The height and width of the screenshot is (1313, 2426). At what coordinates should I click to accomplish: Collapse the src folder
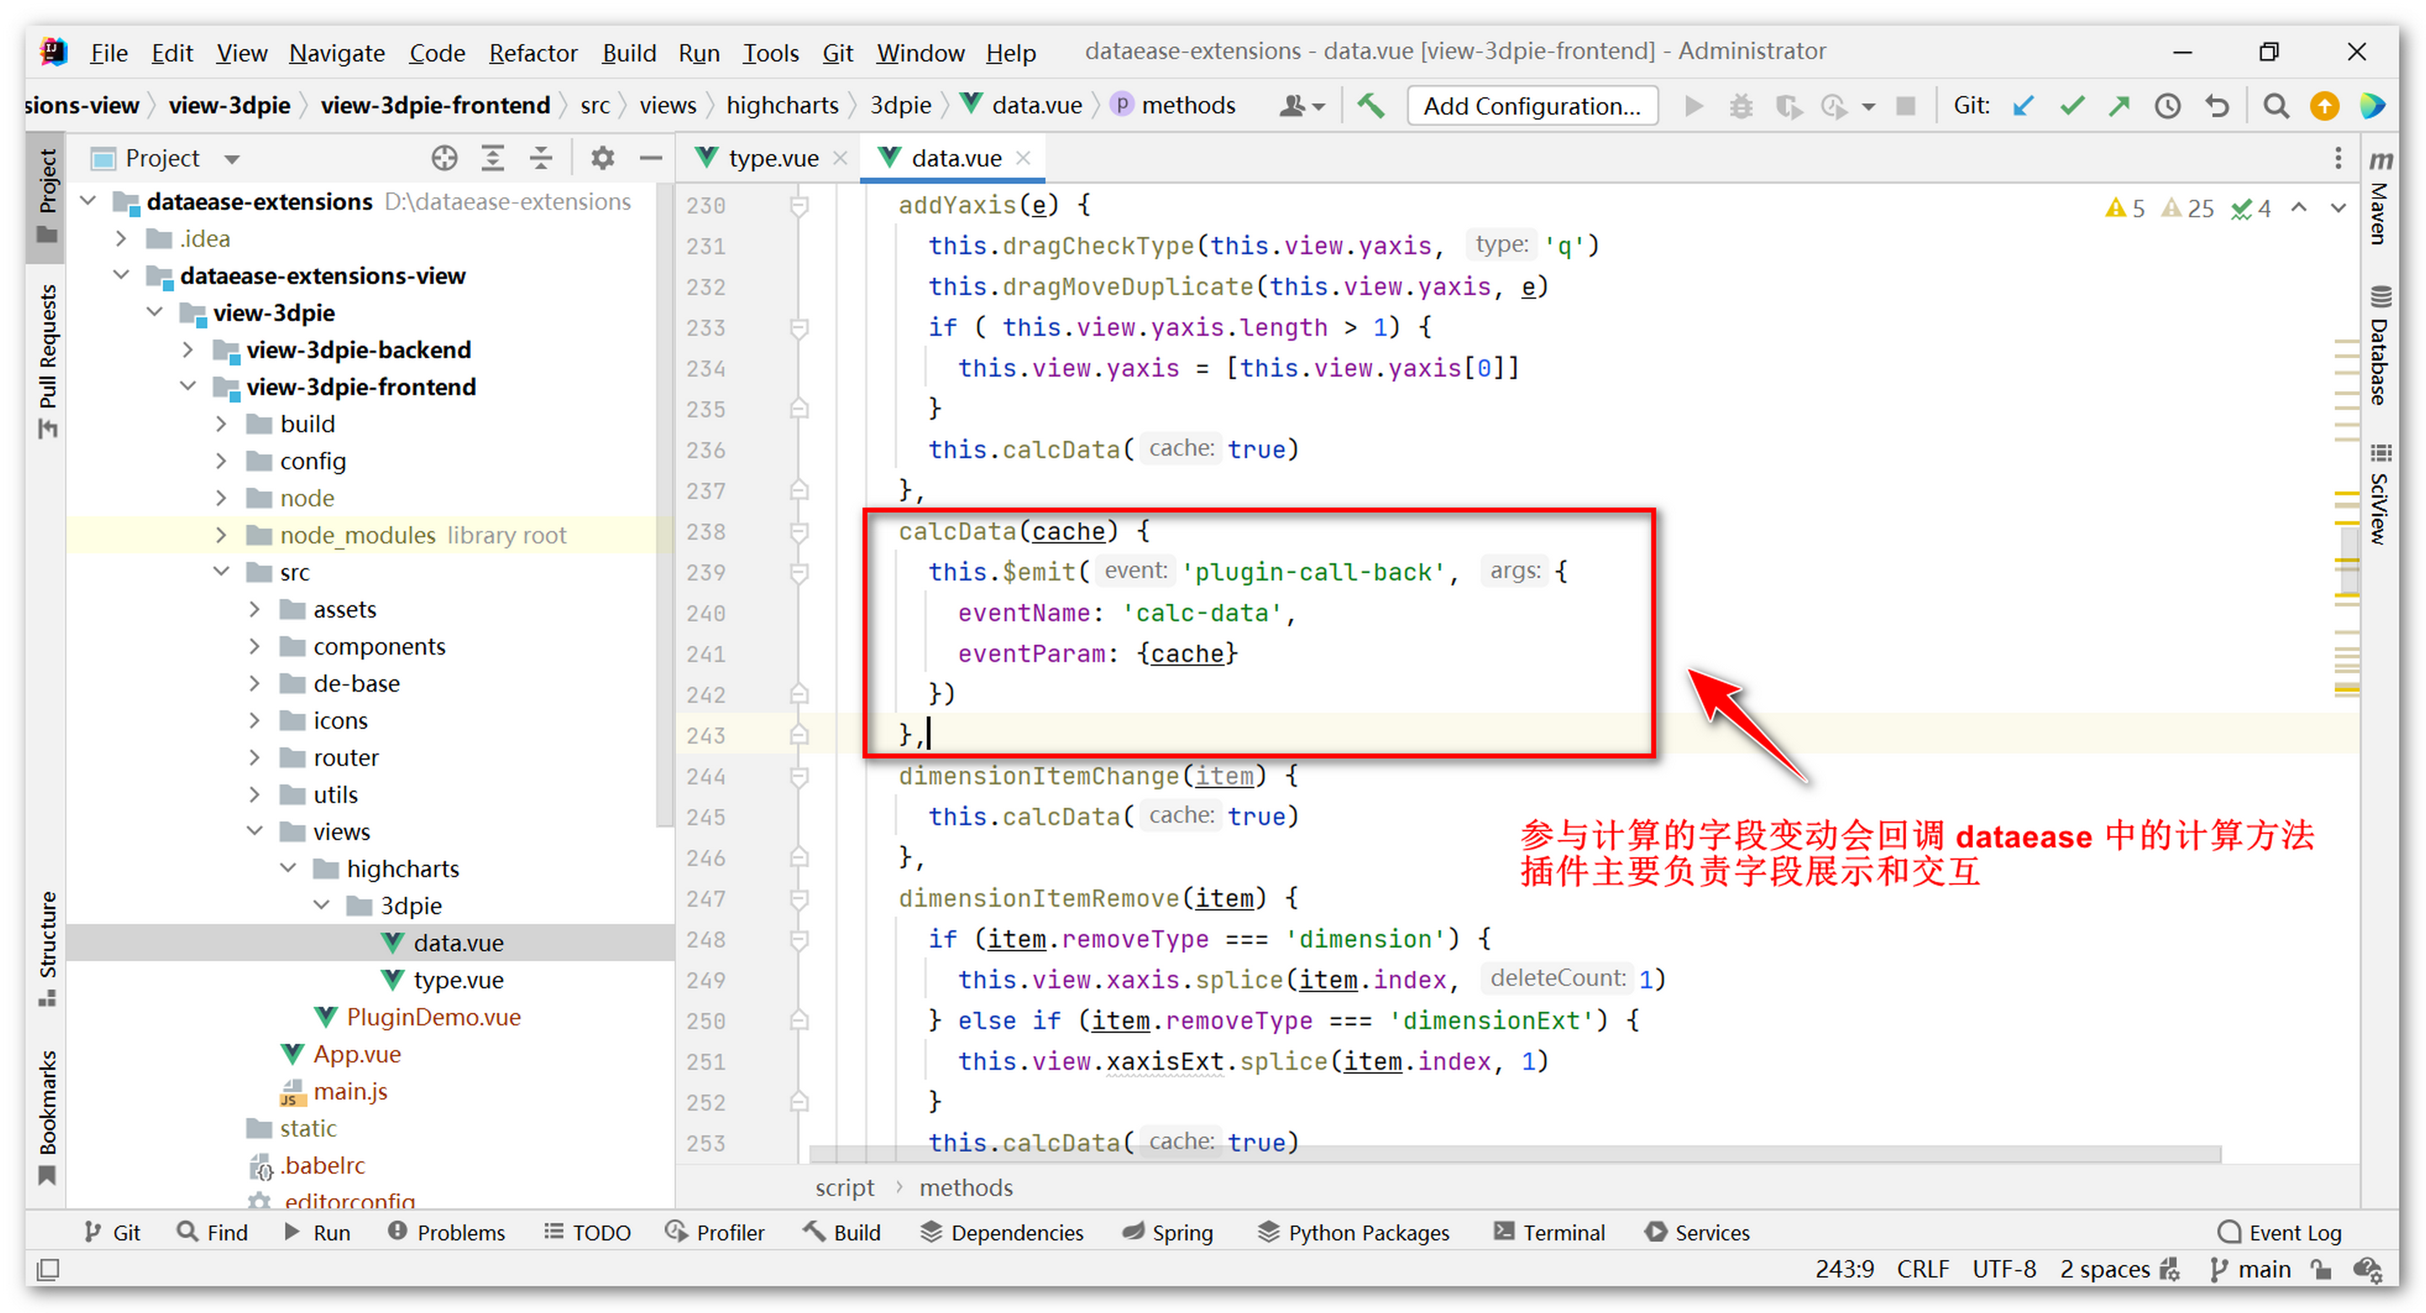[x=221, y=571]
